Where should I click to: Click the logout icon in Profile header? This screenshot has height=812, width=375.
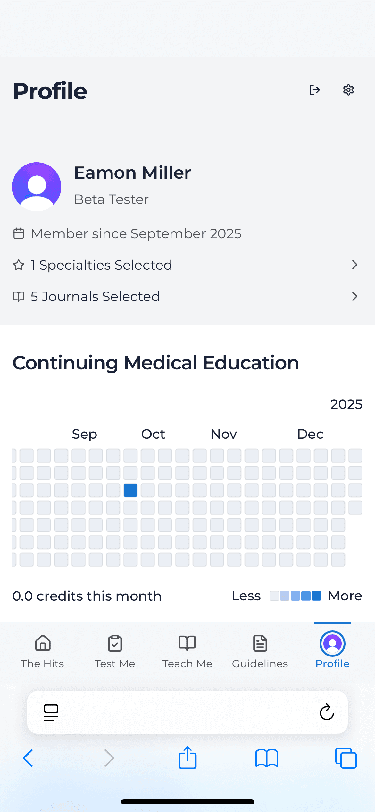[314, 90]
